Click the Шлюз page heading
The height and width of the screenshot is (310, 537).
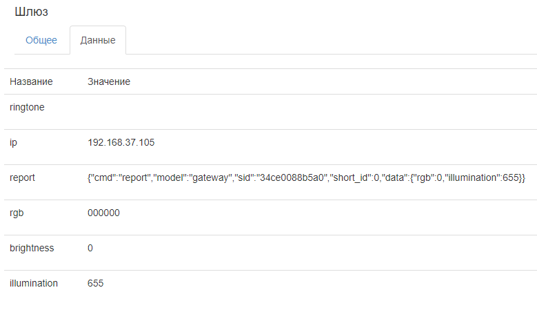tap(32, 12)
